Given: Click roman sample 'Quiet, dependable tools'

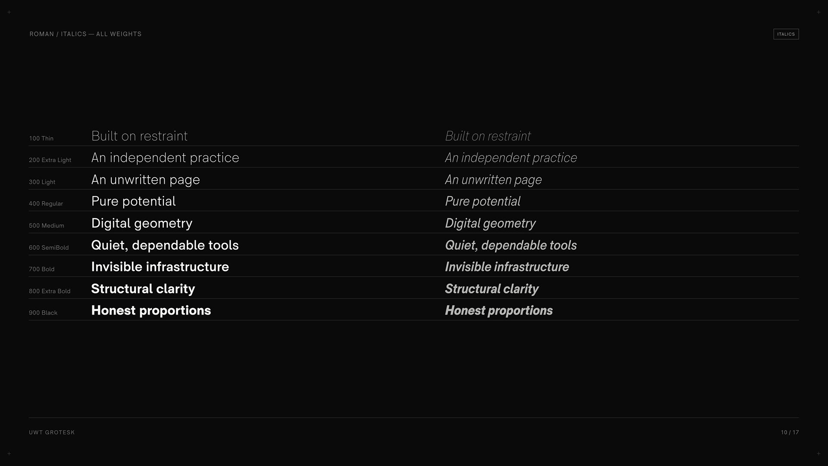Looking at the screenshot, I should coord(165,245).
